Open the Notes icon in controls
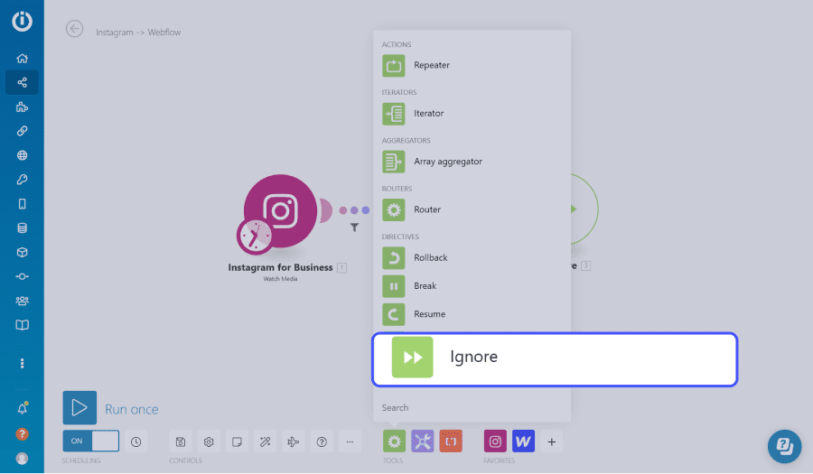The height and width of the screenshot is (474, 813). tap(237, 441)
